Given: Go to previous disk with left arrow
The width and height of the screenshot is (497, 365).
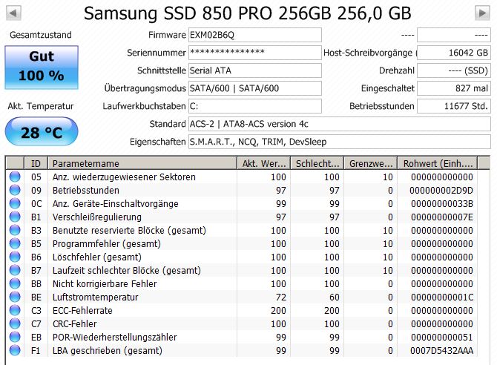Looking at the screenshot, I should (13, 13).
